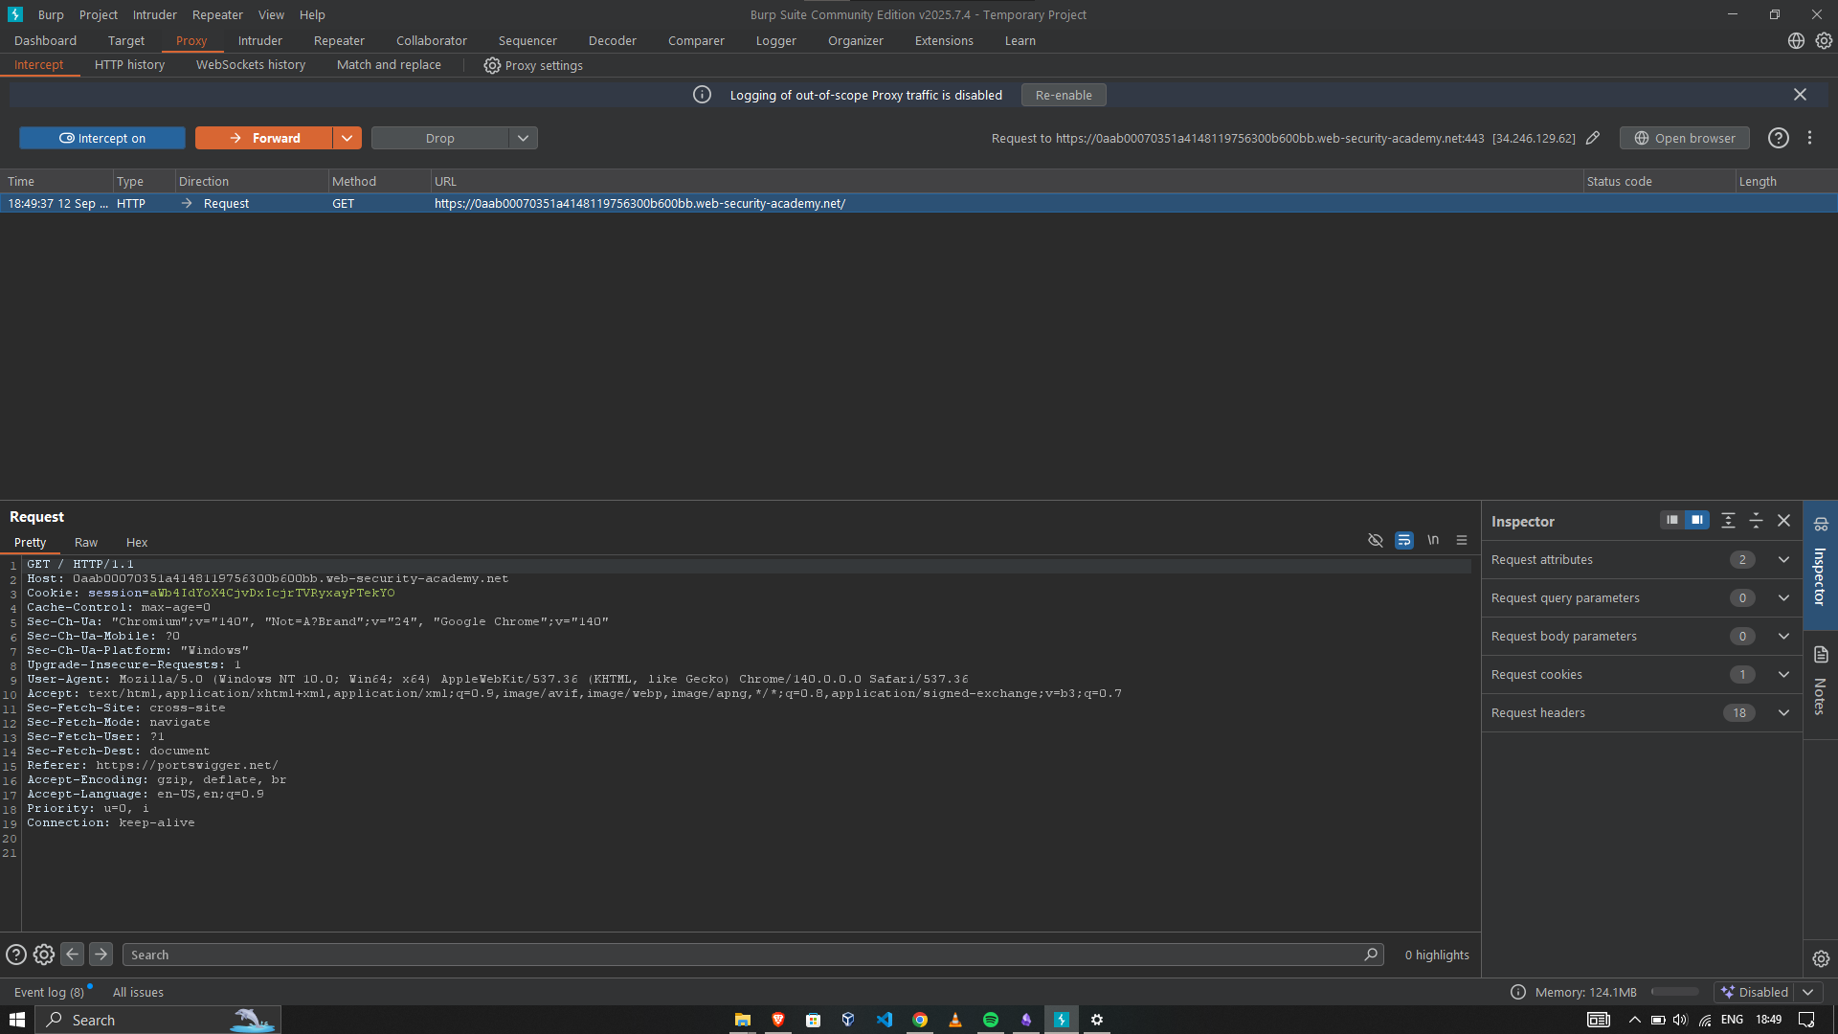Screen dimensions: 1838x1034
Task: Click the info icon in the logging notice
Action: [x=702, y=95]
